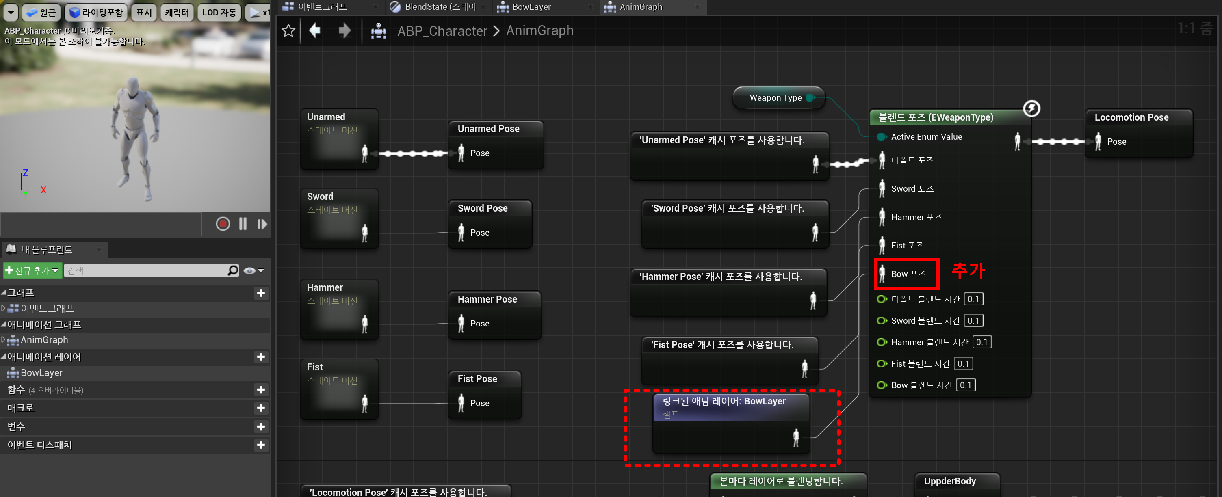The width and height of the screenshot is (1222, 497).
Task: Go forward with the right arrow icon
Action: click(x=344, y=31)
